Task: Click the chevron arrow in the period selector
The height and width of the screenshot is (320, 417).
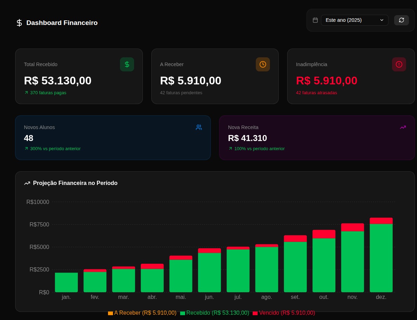Action: (x=382, y=20)
